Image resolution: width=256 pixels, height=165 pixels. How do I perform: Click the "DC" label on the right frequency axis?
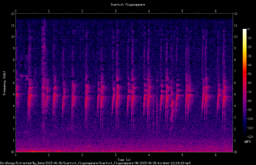(236, 152)
